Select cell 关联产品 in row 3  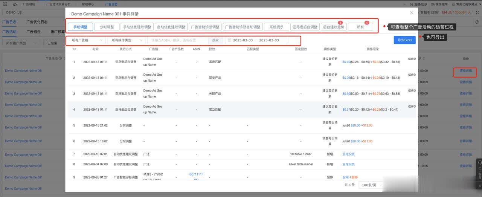tap(215, 93)
